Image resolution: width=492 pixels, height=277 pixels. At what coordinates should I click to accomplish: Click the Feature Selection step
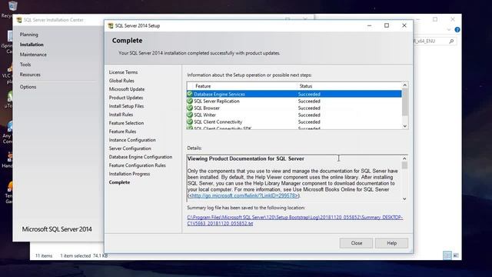126,123
